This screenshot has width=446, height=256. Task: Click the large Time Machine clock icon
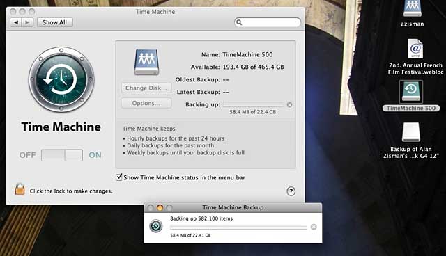click(x=61, y=80)
